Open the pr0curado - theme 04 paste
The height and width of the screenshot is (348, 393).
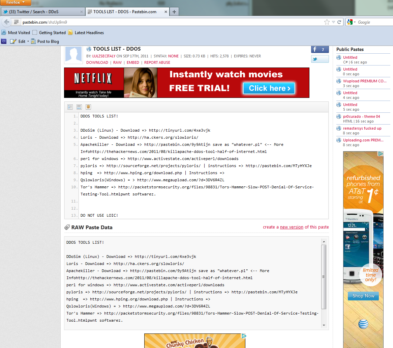click(361, 116)
